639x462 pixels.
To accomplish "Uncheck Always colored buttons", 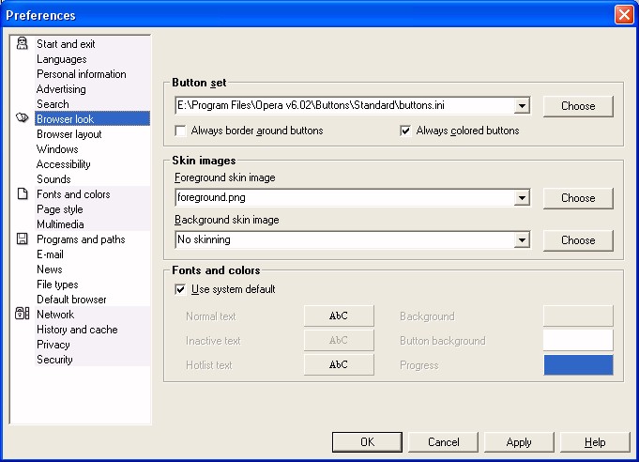I will [405, 131].
